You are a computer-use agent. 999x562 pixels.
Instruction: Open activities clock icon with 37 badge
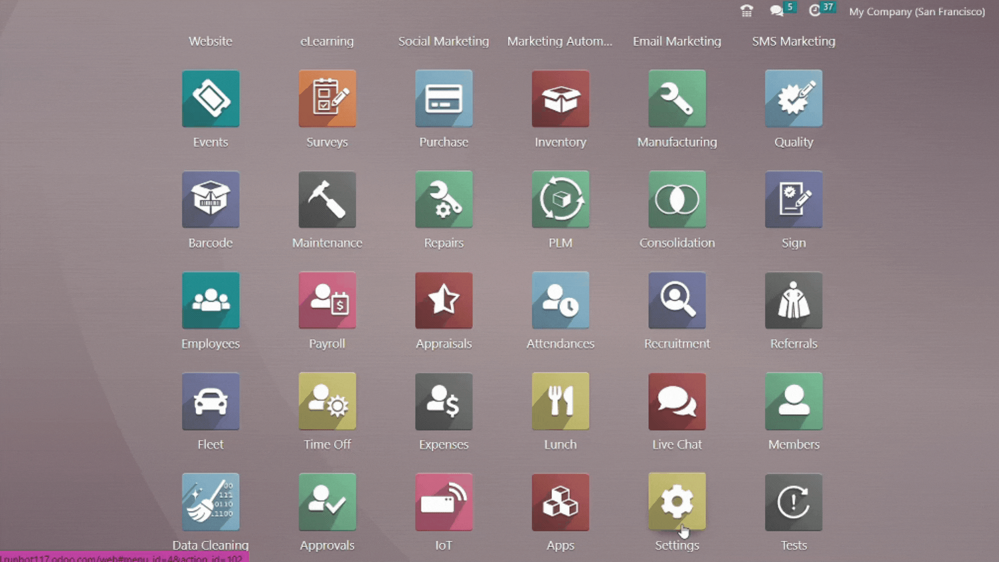[x=821, y=10]
